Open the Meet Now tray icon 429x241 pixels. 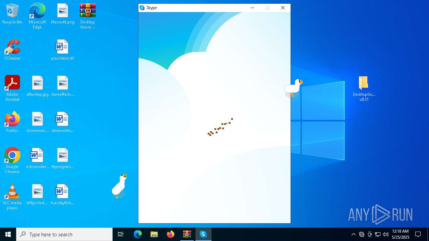pyautogui.click(x=370, y=234)
